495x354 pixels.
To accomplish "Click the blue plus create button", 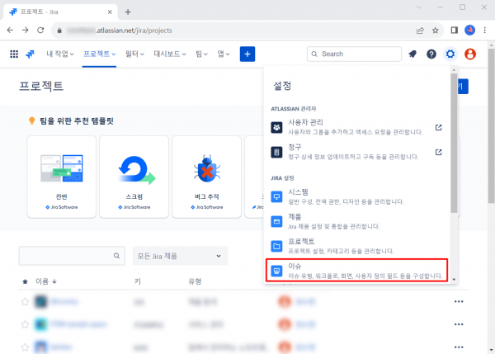I will 247,54.
